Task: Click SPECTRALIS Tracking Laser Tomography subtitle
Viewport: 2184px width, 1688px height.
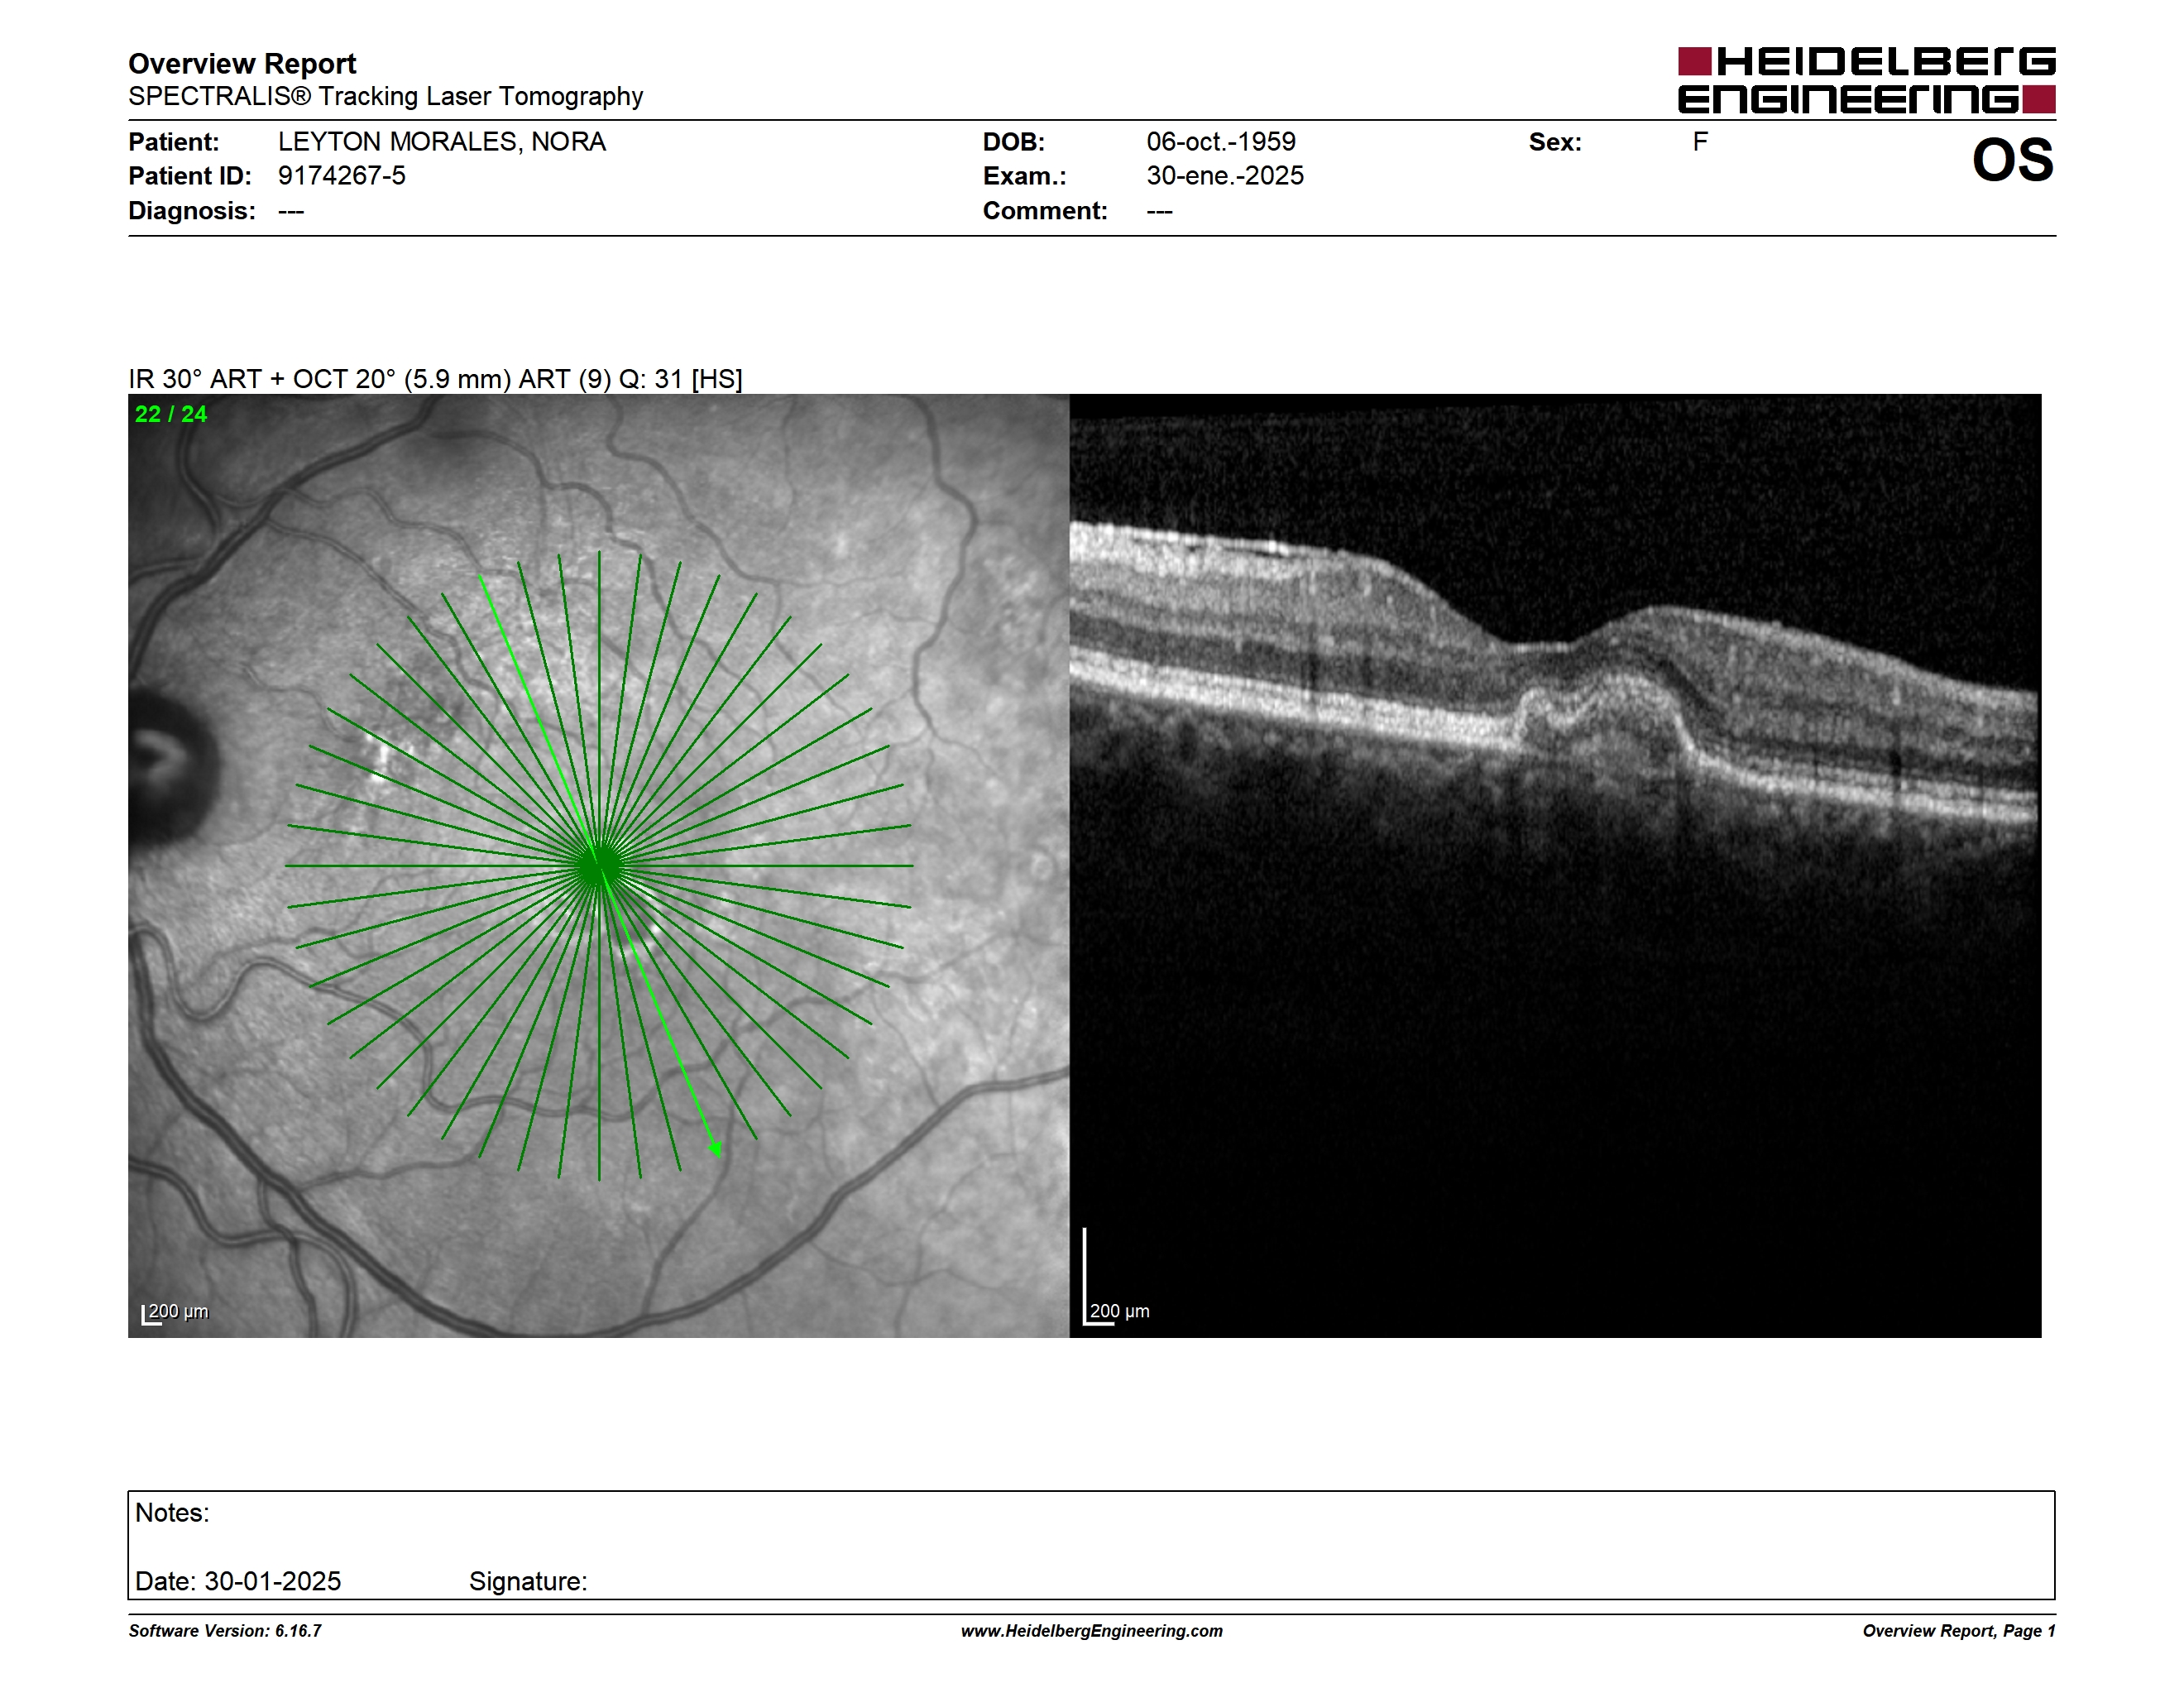Action: (385, 96)
